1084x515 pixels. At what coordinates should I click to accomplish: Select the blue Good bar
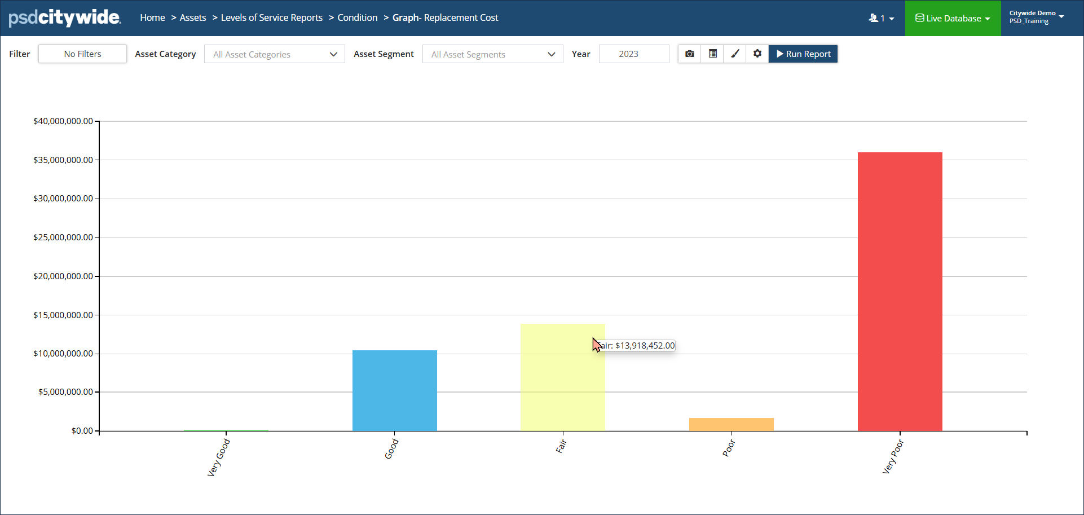click(x=394, y=390)
